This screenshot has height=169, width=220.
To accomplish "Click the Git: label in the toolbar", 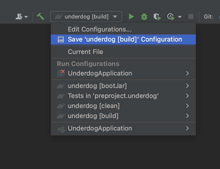I will pyautogui.click(x=208, y=16).
